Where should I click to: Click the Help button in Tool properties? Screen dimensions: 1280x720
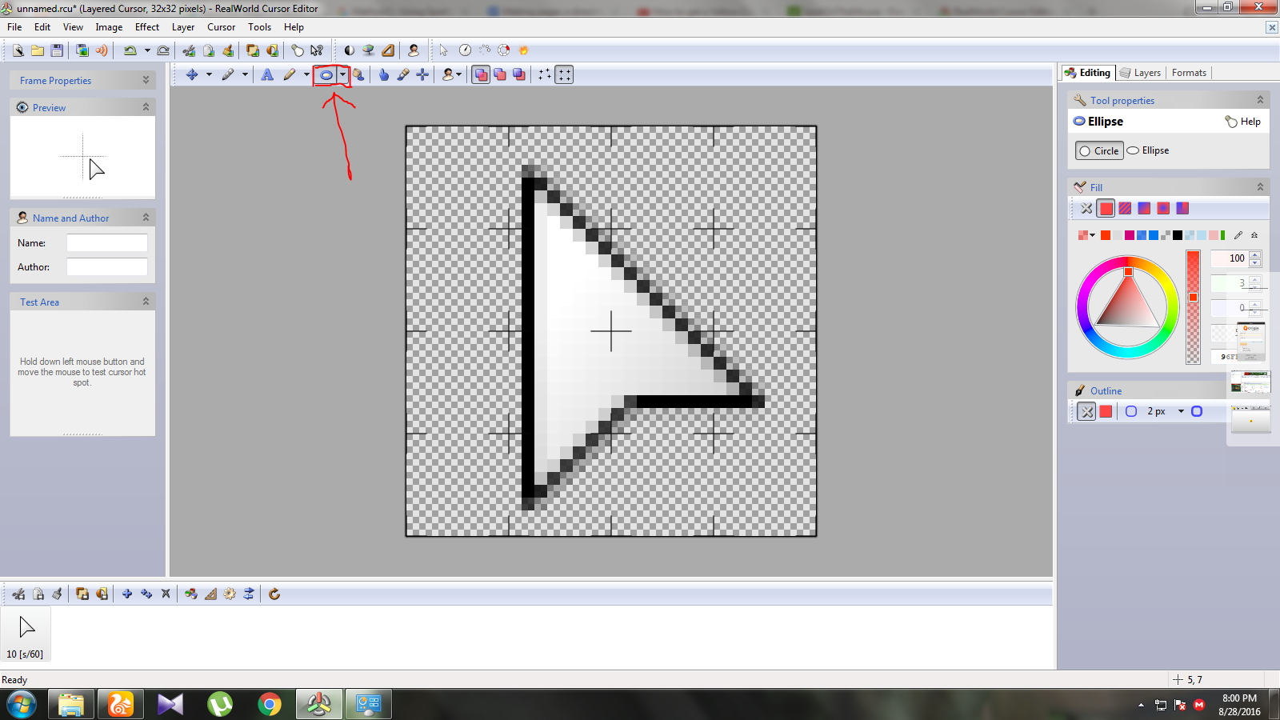point(1245,121)
